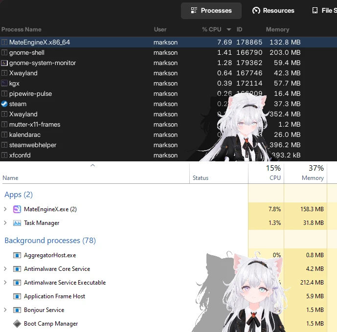Click the % CPU column header
The image size is (337, 332).
(211, 29)
